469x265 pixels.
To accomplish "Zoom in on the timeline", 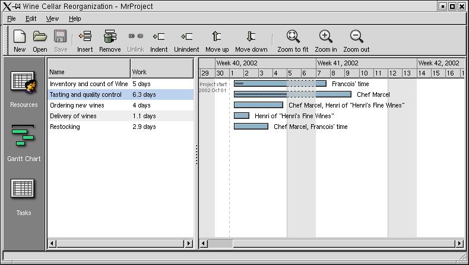I will (325, 40).
